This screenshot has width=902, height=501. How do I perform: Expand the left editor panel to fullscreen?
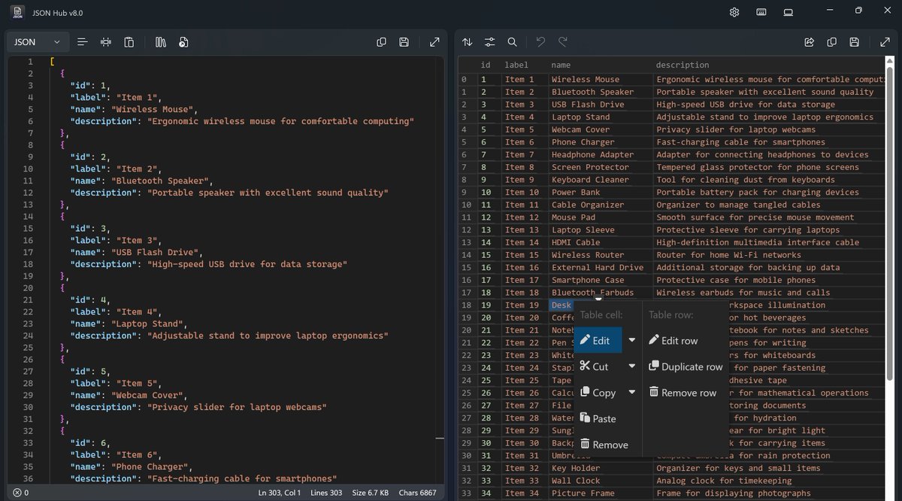point(434,42)
